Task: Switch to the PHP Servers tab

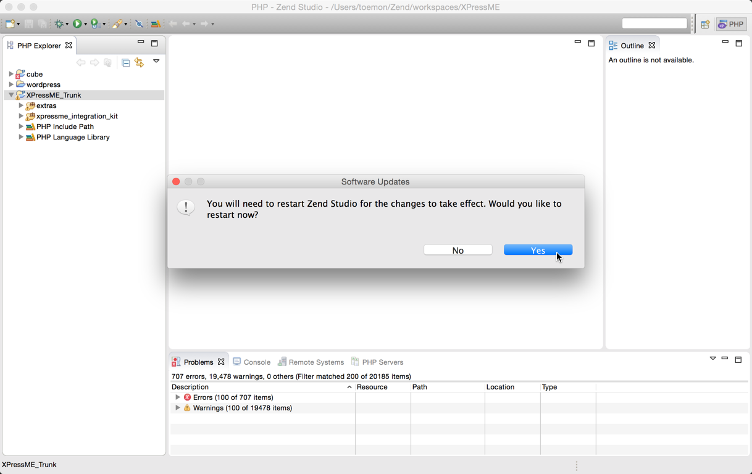Action: point(377,362)
